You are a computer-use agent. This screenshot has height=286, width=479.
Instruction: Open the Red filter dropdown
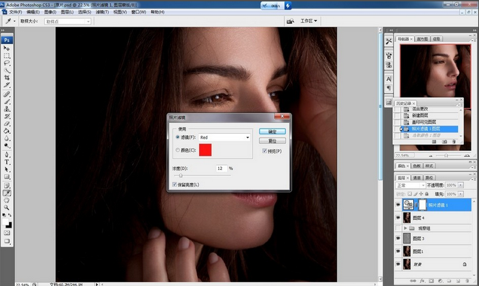(x=224, y=137)
